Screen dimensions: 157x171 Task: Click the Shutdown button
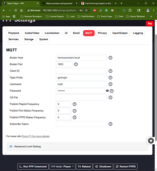[x=103, y=167]
